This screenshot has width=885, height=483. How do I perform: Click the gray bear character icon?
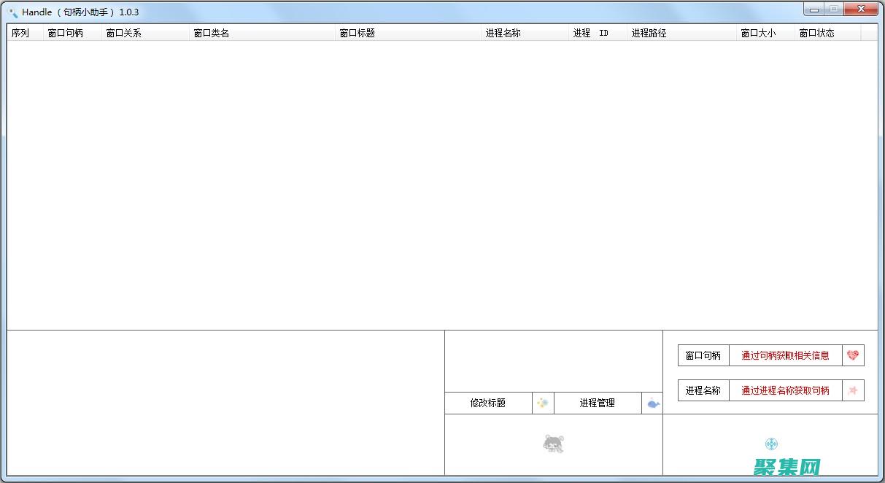[x=553, y=443]
